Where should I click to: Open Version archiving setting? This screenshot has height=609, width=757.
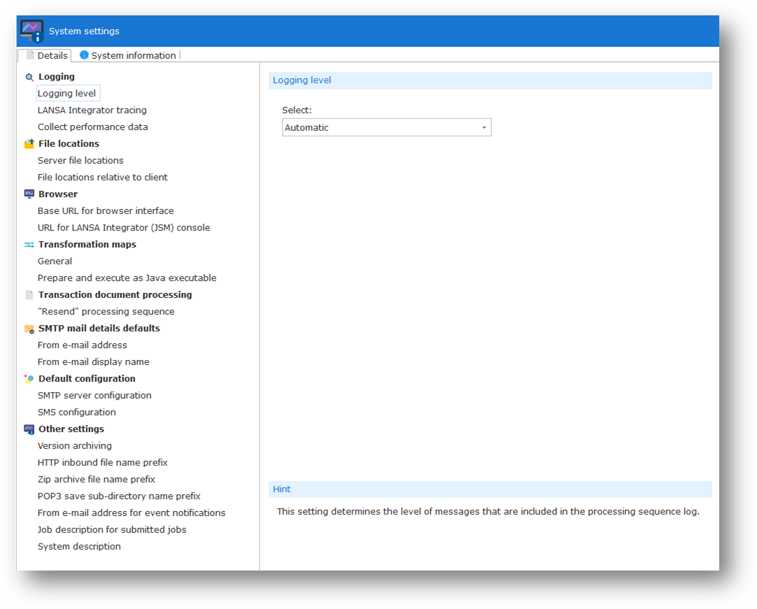click(75, 446)
